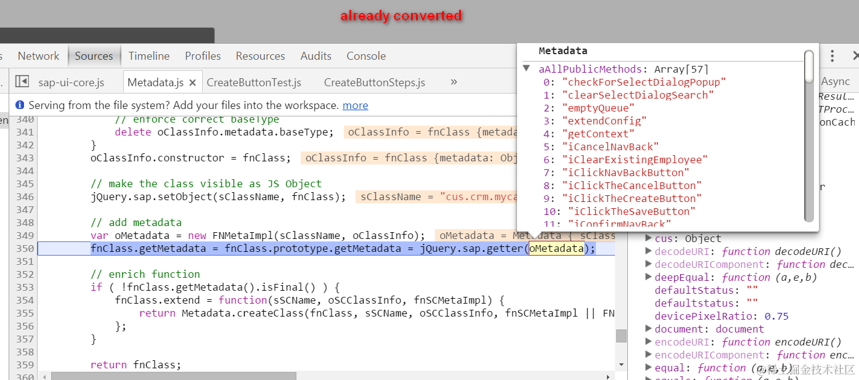This screenshot has height=380, width=859.
Task: Set a breakpoint on line number 350
Action: 24,248
